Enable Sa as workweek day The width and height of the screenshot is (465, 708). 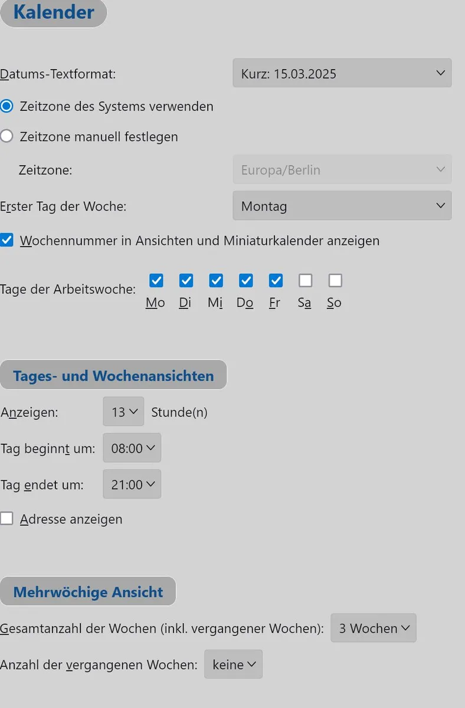(305, 280)
